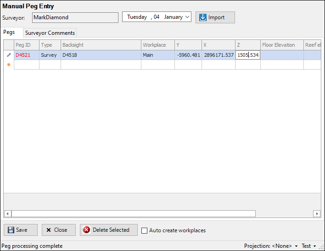Click the Workplace cell containing Main
Screen dimensions: 325x251
pos(157,55)
